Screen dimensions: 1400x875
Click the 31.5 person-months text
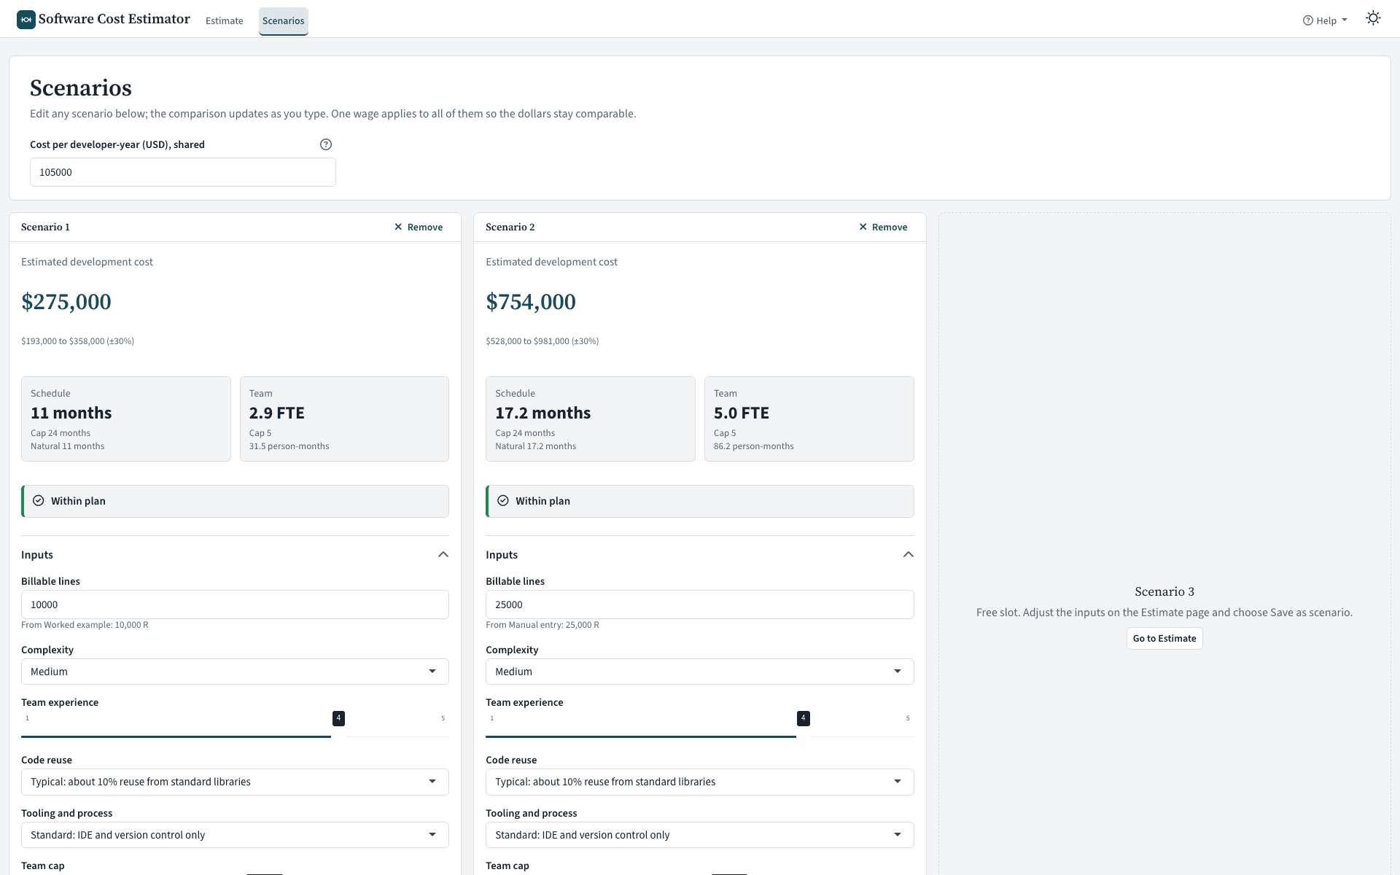pyautogui.click(x=289, y=446)
